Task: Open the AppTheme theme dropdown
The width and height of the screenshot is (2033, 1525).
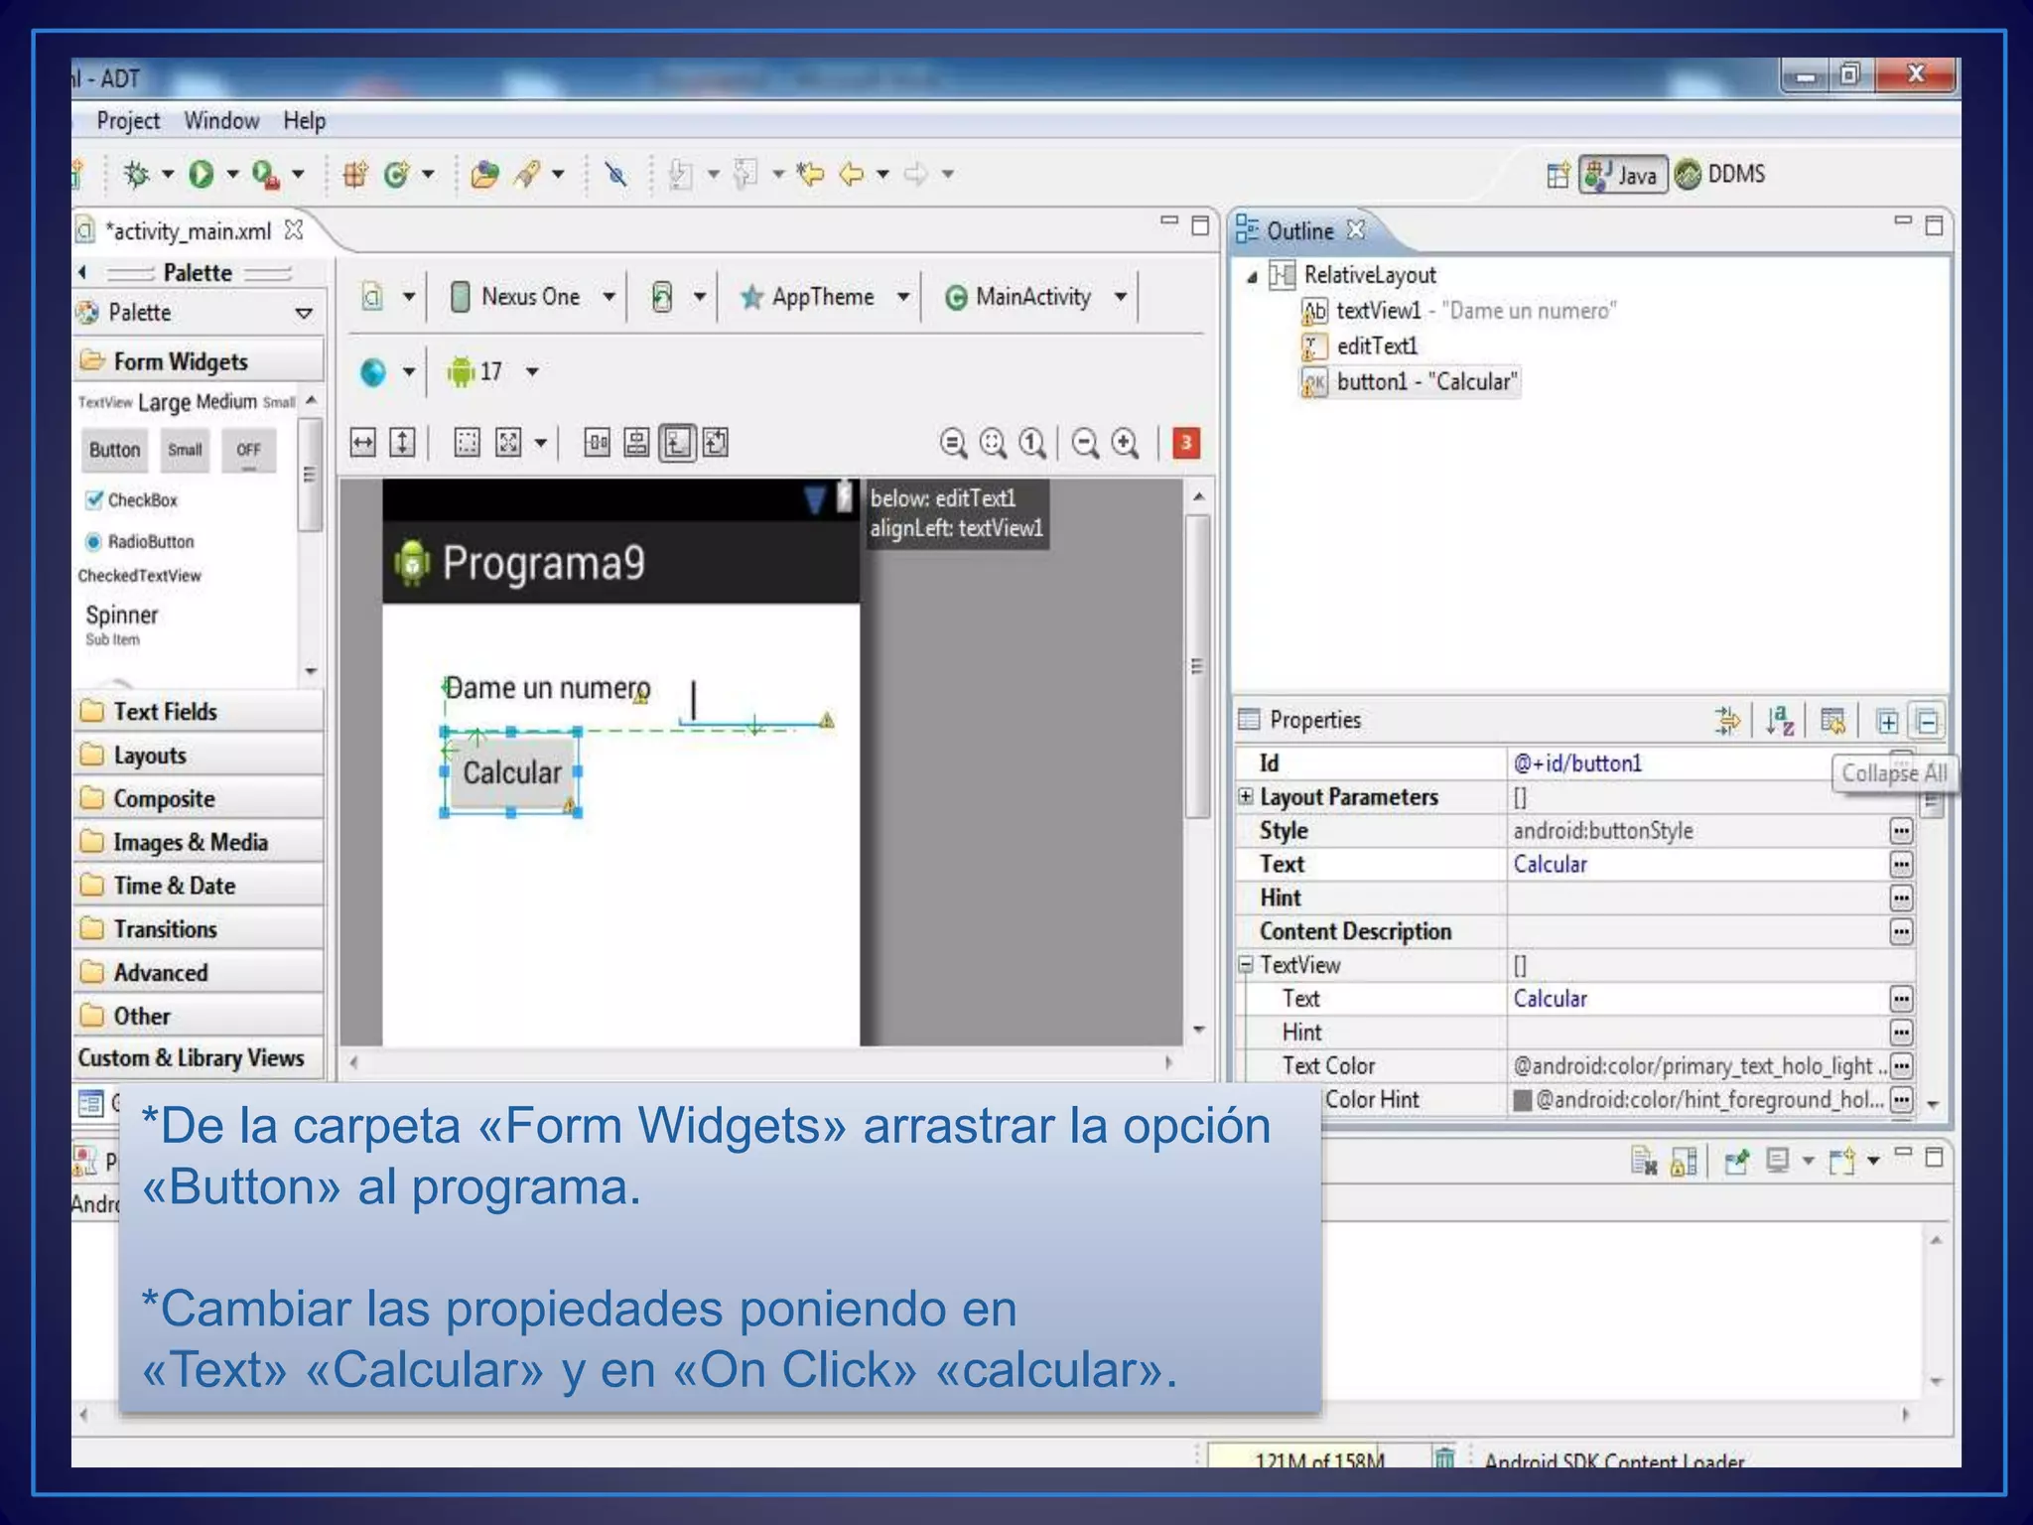Action: [903, 297]
